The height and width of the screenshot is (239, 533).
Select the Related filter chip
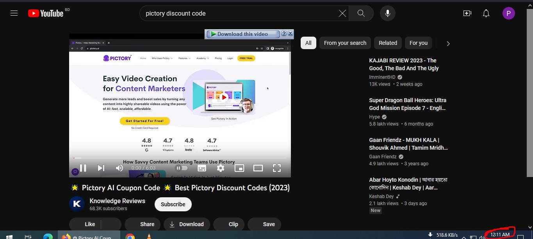[x=388, y=43]
